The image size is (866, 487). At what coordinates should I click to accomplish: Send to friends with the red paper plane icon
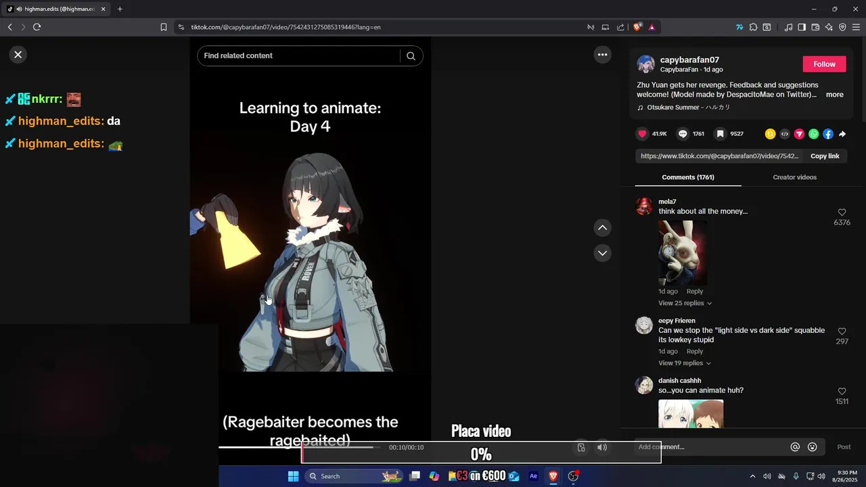pyautogui.click(x=799, y=134)
